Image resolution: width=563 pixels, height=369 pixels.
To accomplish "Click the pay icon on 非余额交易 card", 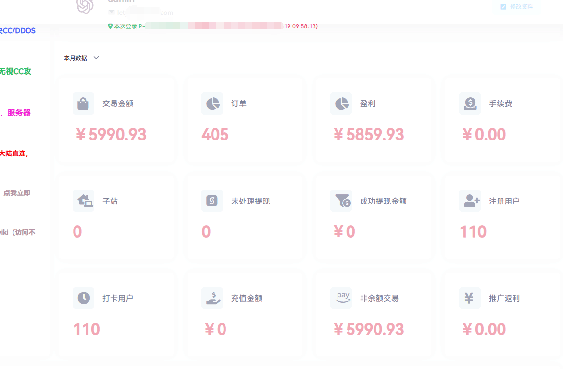I will 341,298.
